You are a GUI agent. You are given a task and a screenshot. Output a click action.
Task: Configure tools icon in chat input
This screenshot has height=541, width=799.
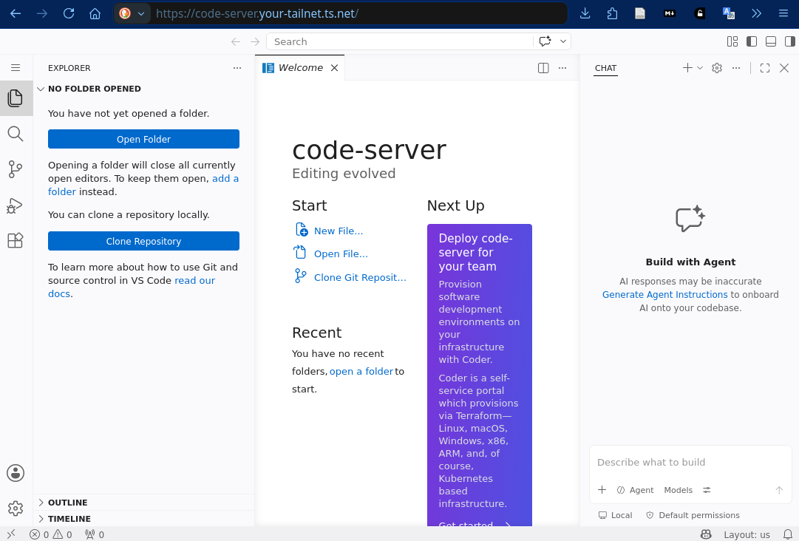[x=707, y=489]
